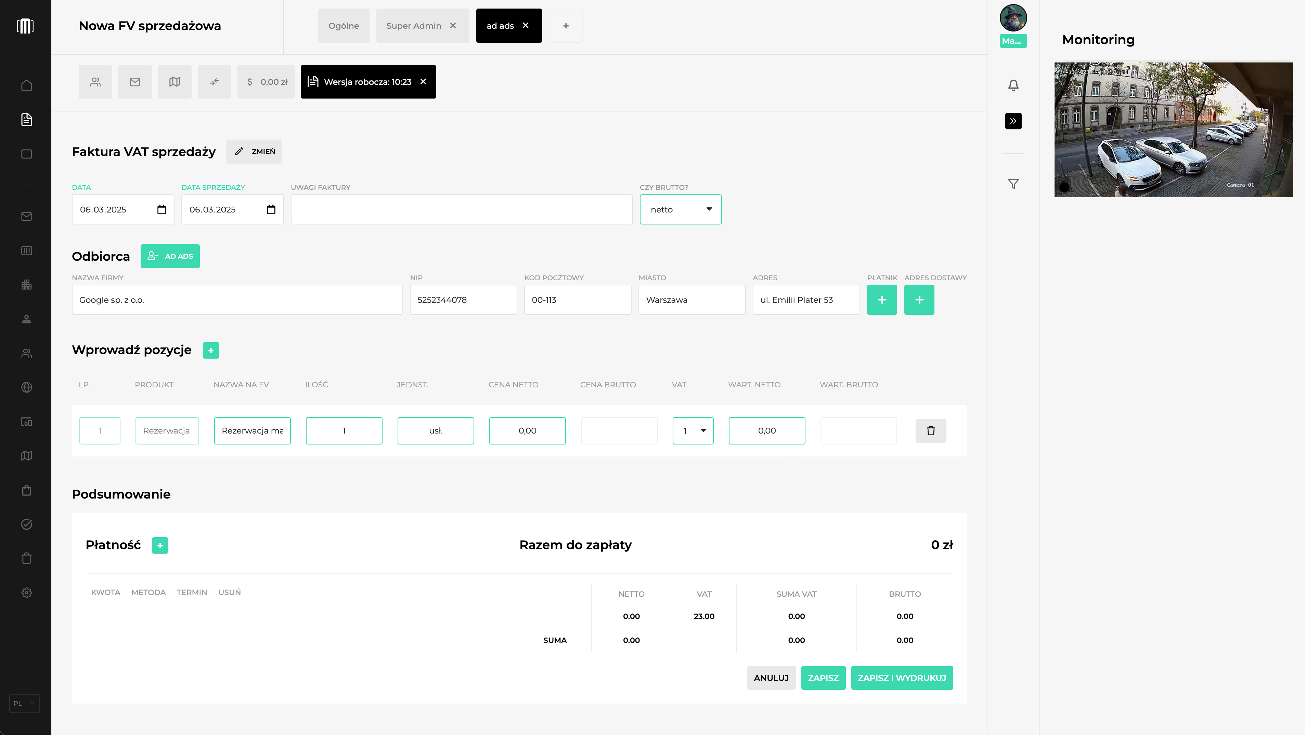Open settings gear in sidebar

pyautogui.click(x=26, y=592)
